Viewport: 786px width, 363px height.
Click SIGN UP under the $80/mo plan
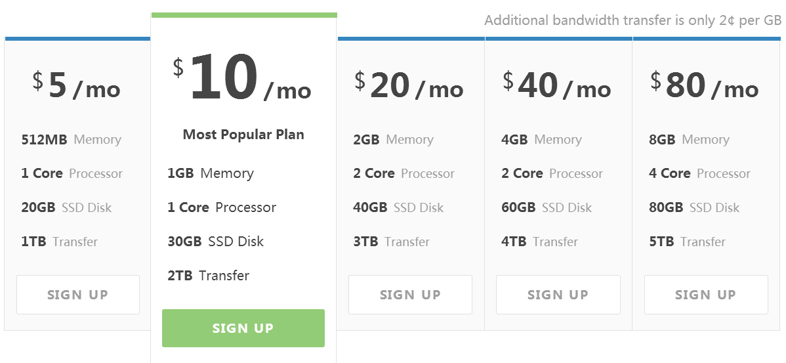pyautogui.click(x=706, y=295)
